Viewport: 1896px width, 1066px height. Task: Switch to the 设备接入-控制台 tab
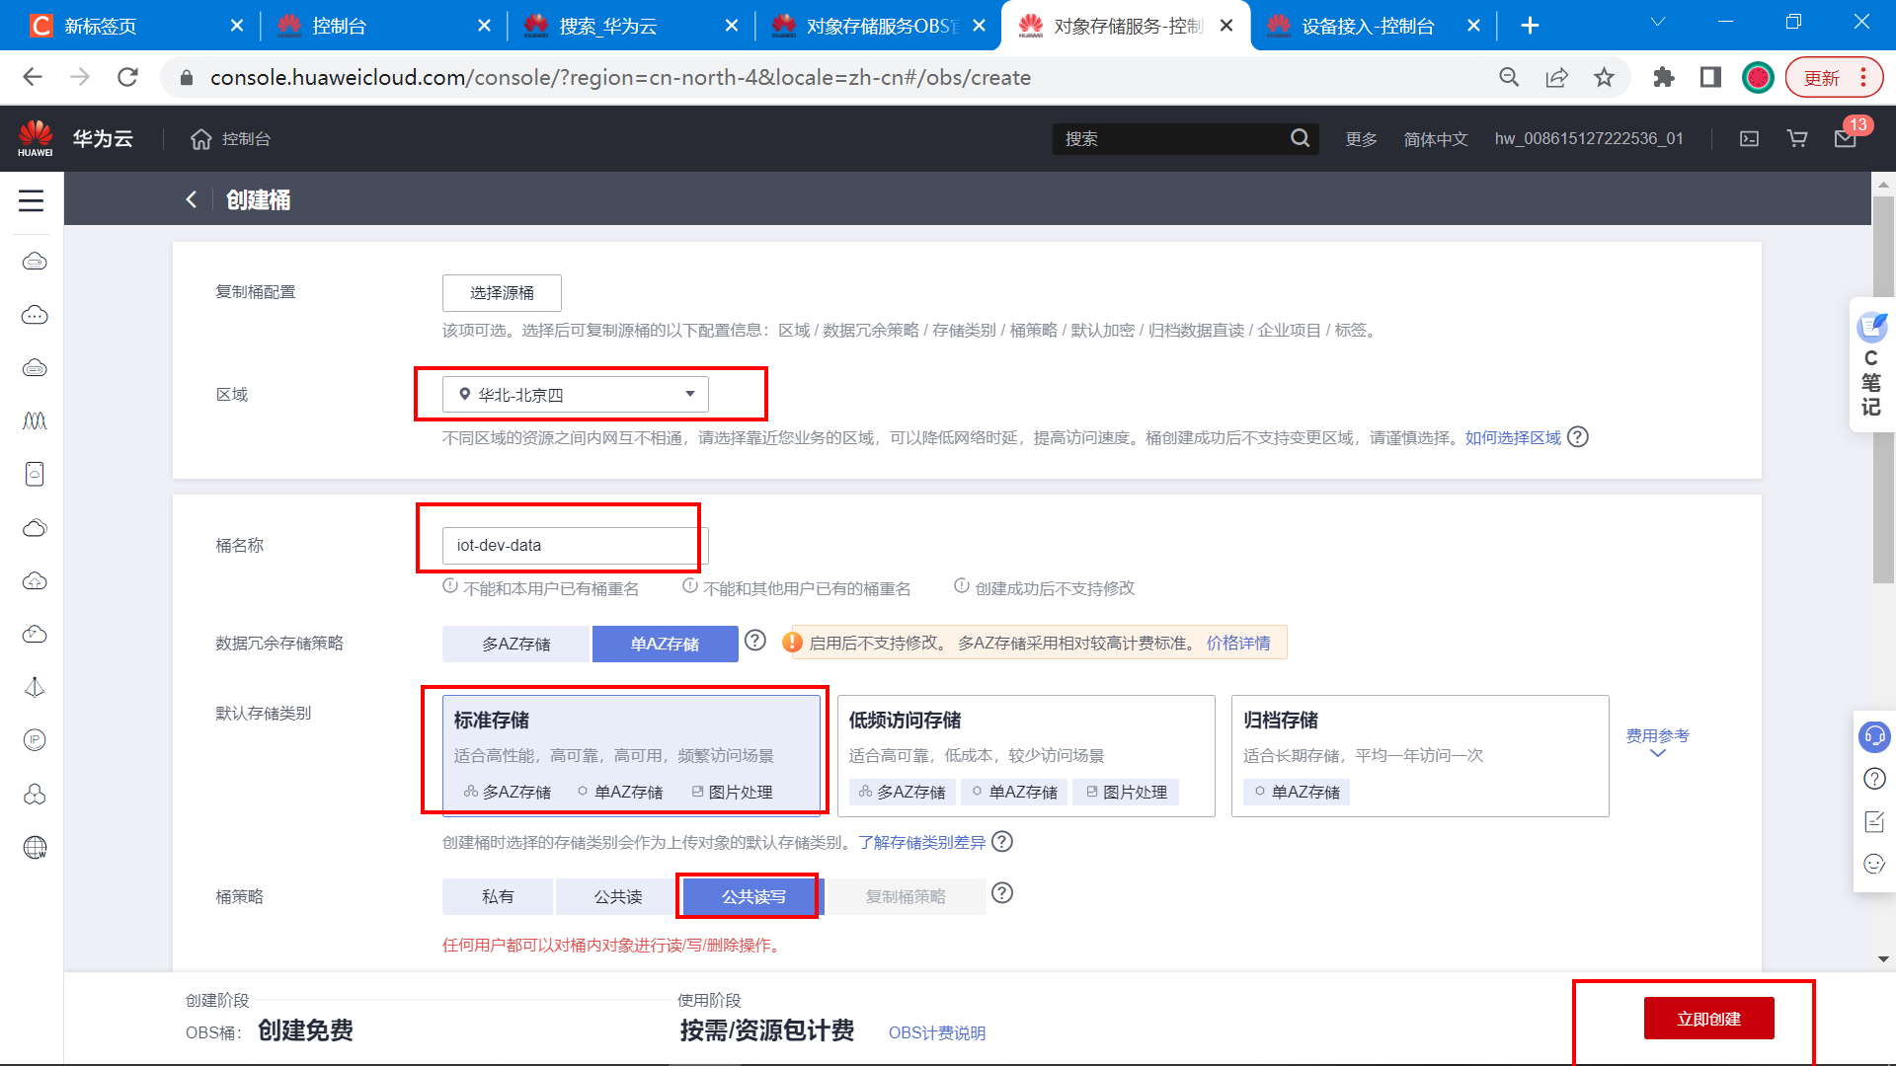pyautogui.click(x=1367, y=26)
